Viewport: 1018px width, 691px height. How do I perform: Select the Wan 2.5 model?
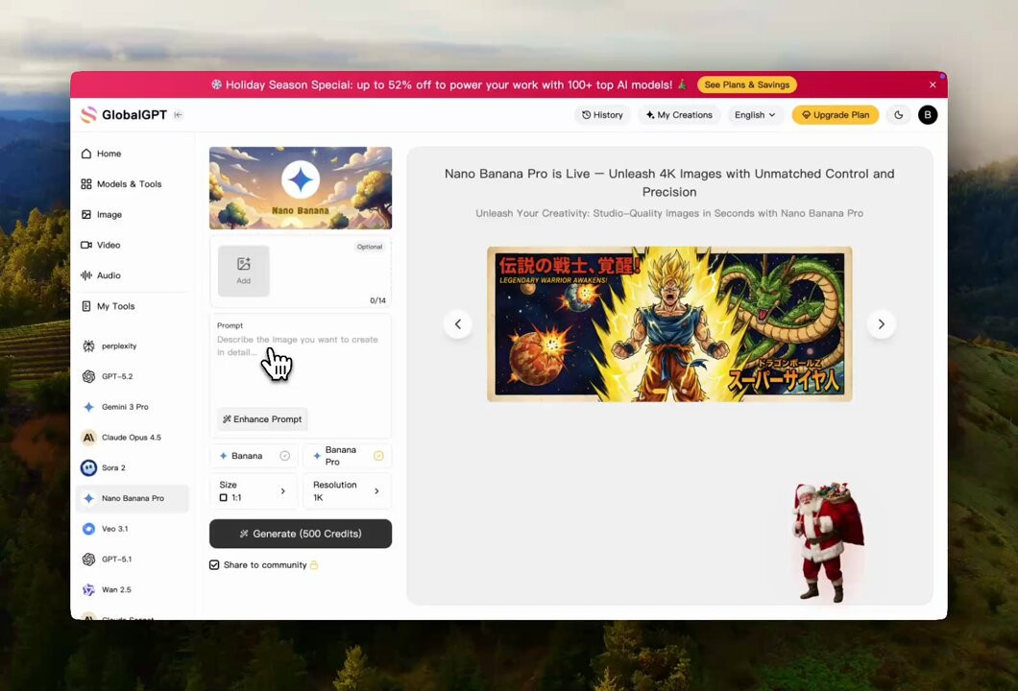(133, 590)
